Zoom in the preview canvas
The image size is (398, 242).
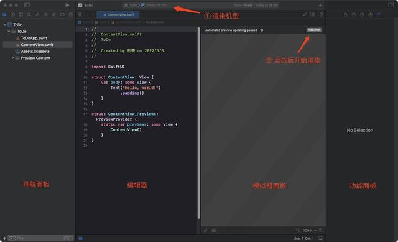(321, 230)
